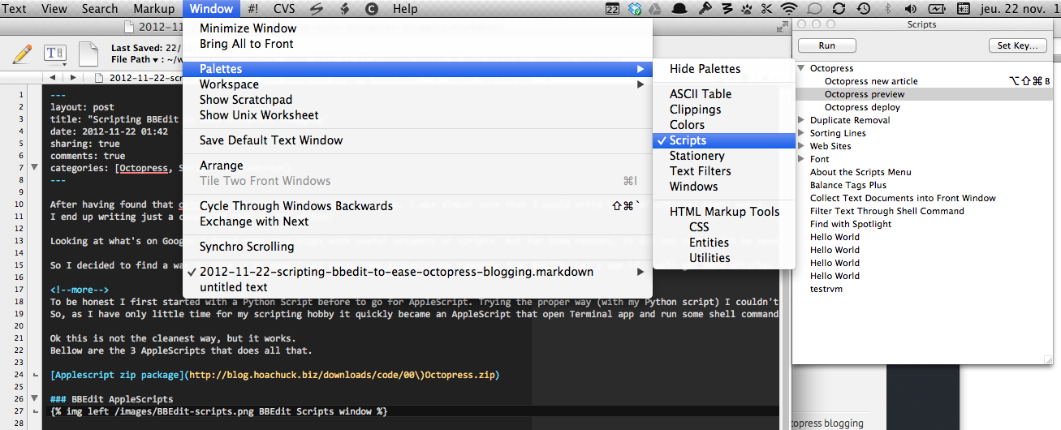Viewport: 1061px width, 430px height.
Task: Open the Clippings C menu icon
Action: [372, 9]
